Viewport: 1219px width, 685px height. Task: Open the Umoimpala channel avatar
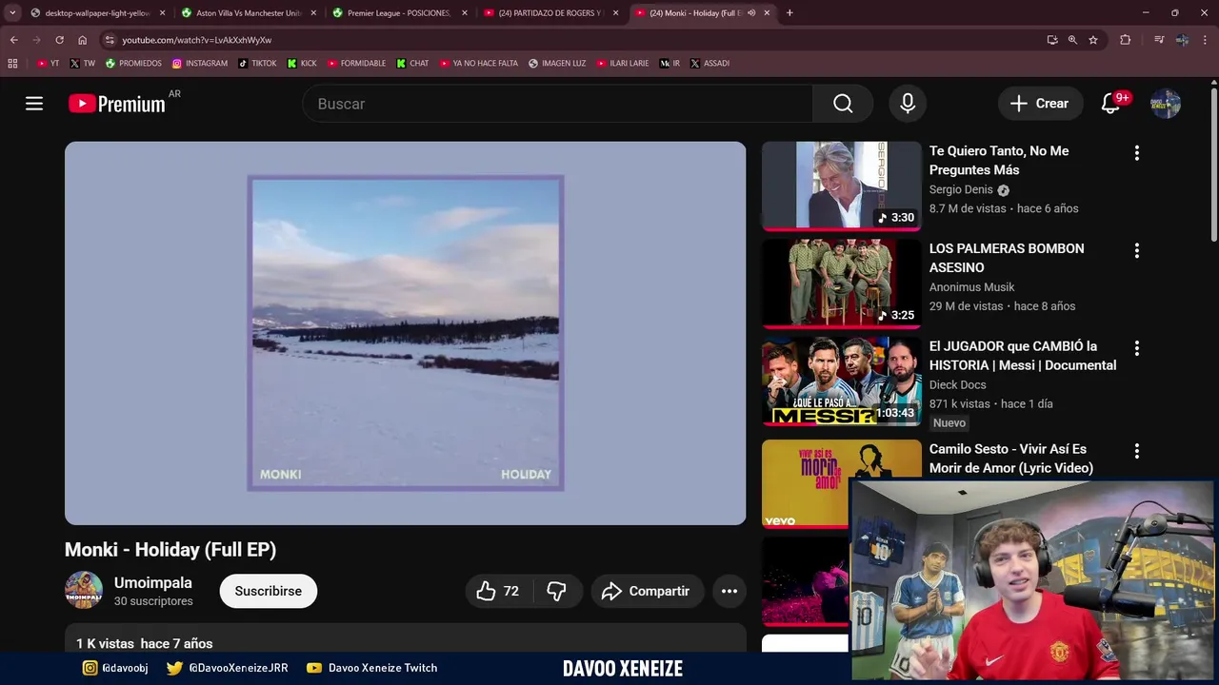pyautogui.click(x=84, y=590)
